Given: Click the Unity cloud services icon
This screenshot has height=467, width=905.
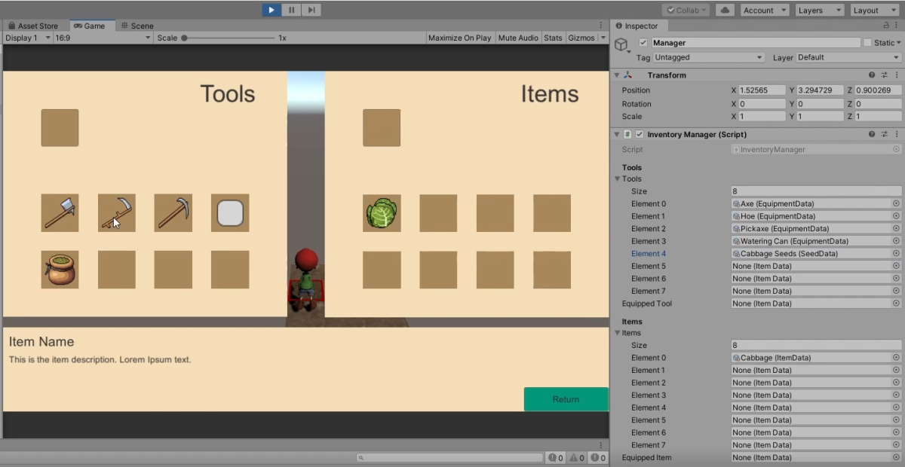Looking at the screenshot, I should pyautogui.click(x=724, y=9).
